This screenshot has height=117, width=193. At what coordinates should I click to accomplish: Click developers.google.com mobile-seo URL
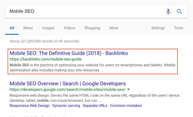[x=67, y=90]
